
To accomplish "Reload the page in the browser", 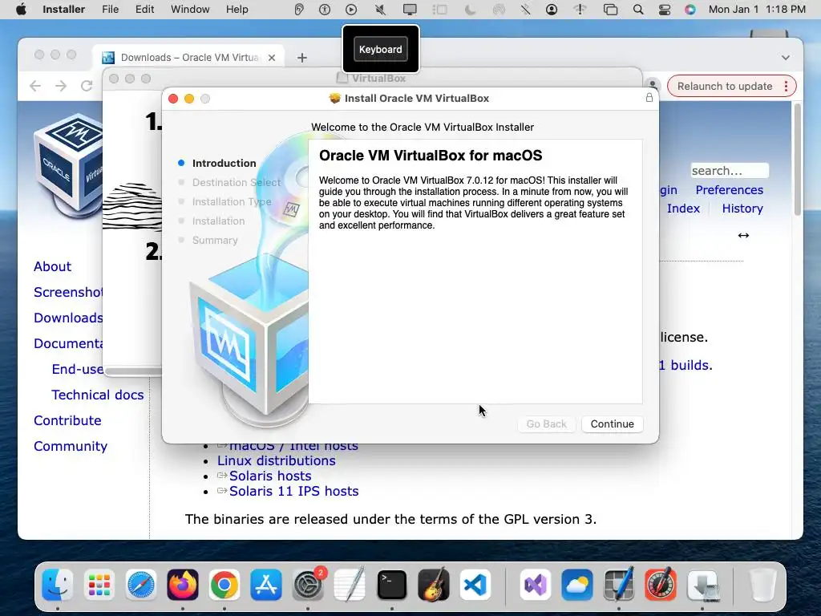I will tap(87, 86).
